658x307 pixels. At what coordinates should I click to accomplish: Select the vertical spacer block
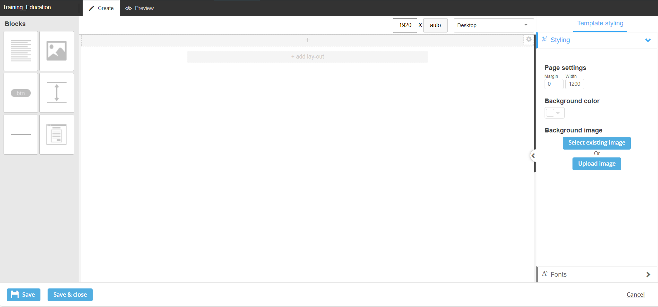[x=57, y=93]
